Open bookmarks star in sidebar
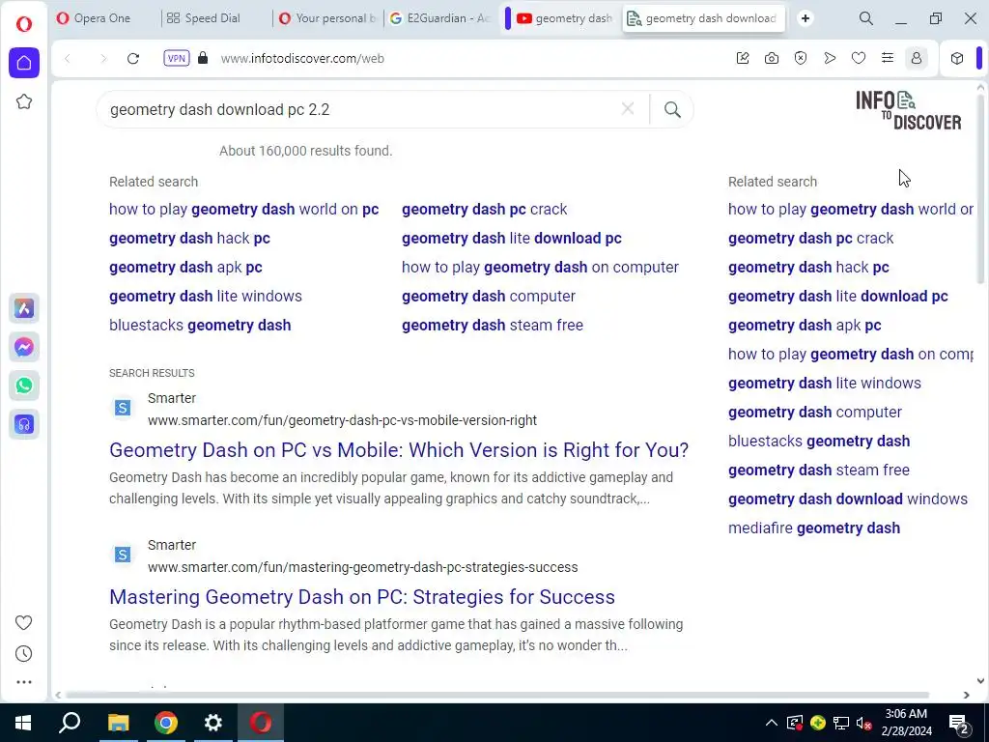Image resolution: width=989 pixels, height=742 pixels. (24, 101)
